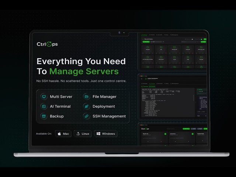This screenshot has height=177, width=236.
Task: Select the Deployment rocket icon
Action: click(87, 106)
